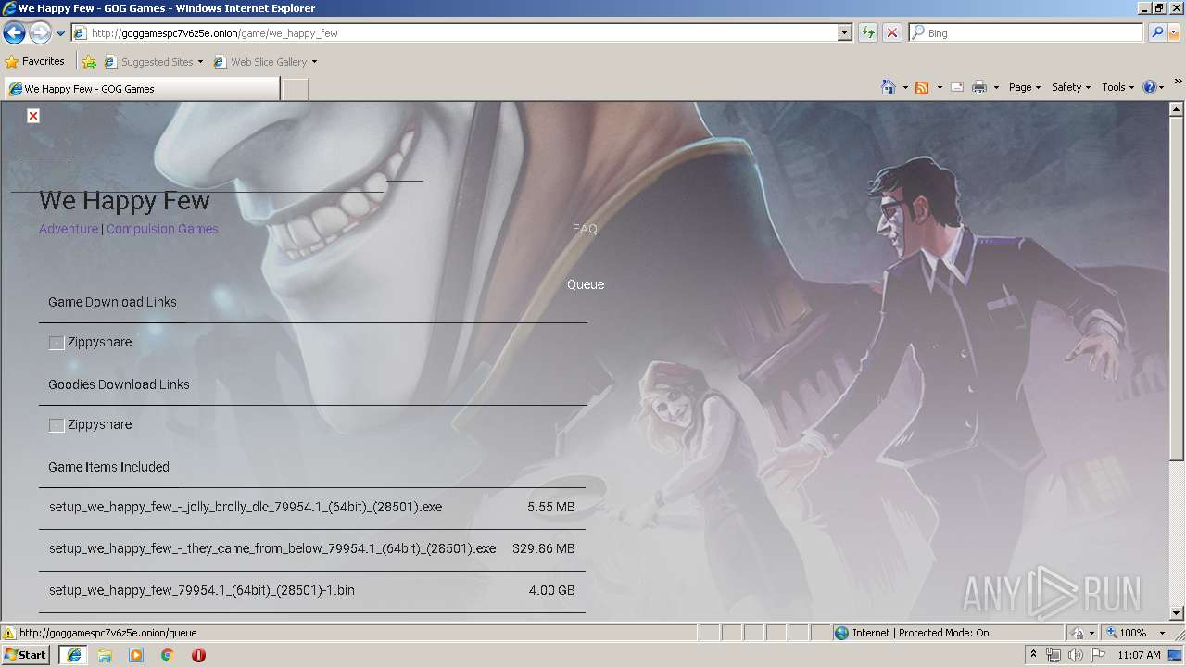1186x667 pixels.
Task: Toggle the Zippyshare checkbox under Goodies Download Links
Action: click(57, 425)
